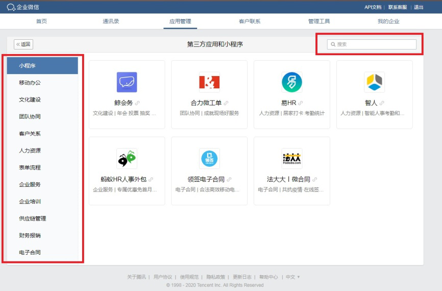Click the 合力微工单 app icon
The image size is (442, 291).
[209, 82]
